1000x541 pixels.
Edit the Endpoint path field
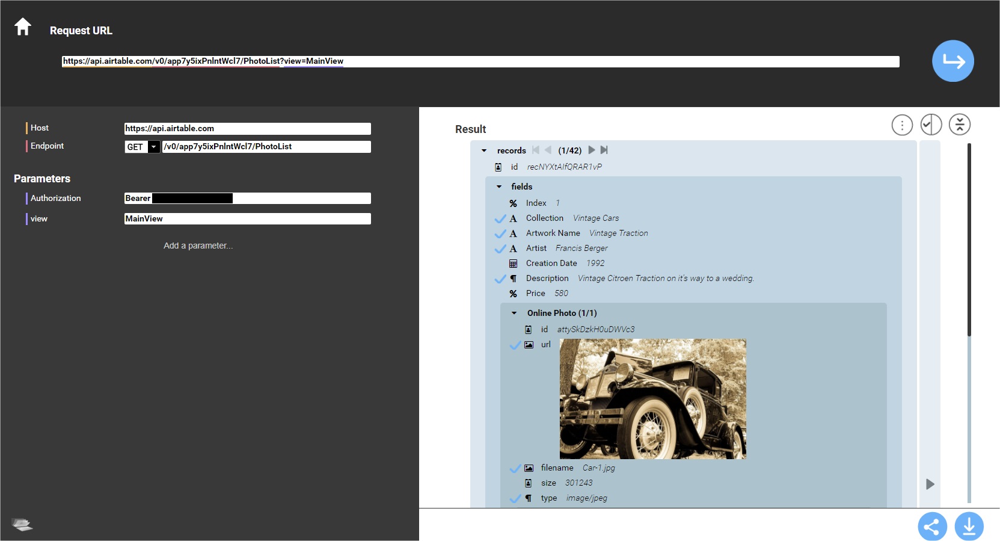266,147
